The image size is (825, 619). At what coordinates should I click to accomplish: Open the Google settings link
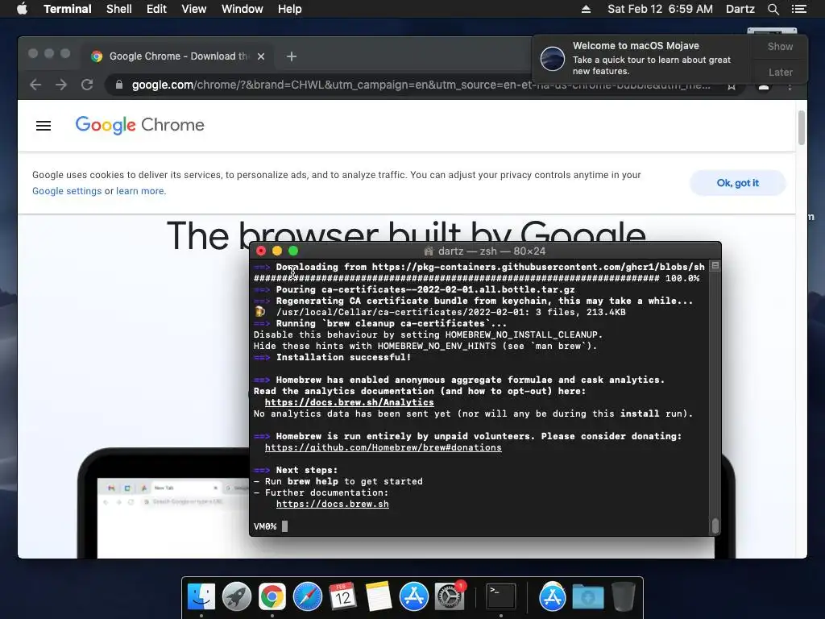67,191
